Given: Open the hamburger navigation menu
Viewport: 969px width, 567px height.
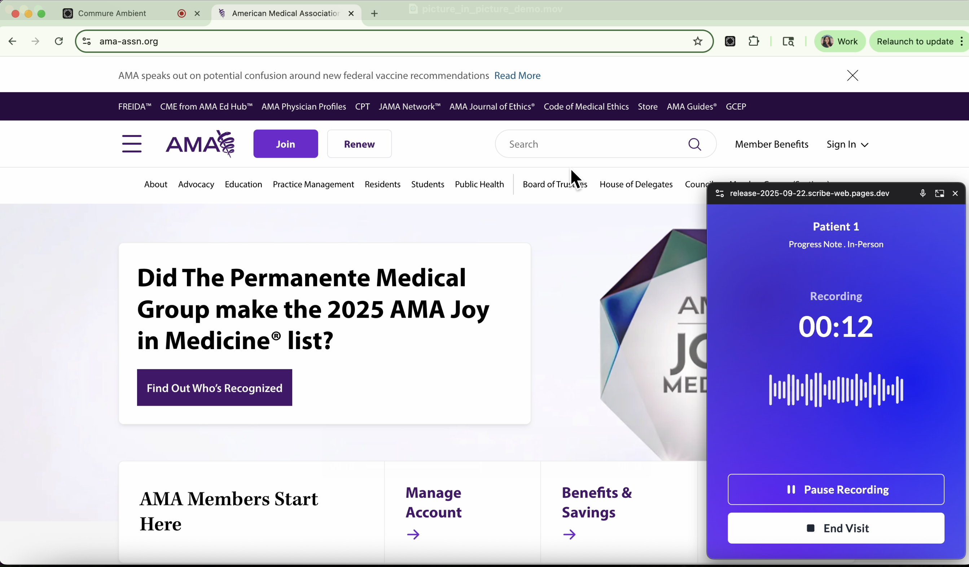Looking at the screenshot, I should [x=132, y=144].
